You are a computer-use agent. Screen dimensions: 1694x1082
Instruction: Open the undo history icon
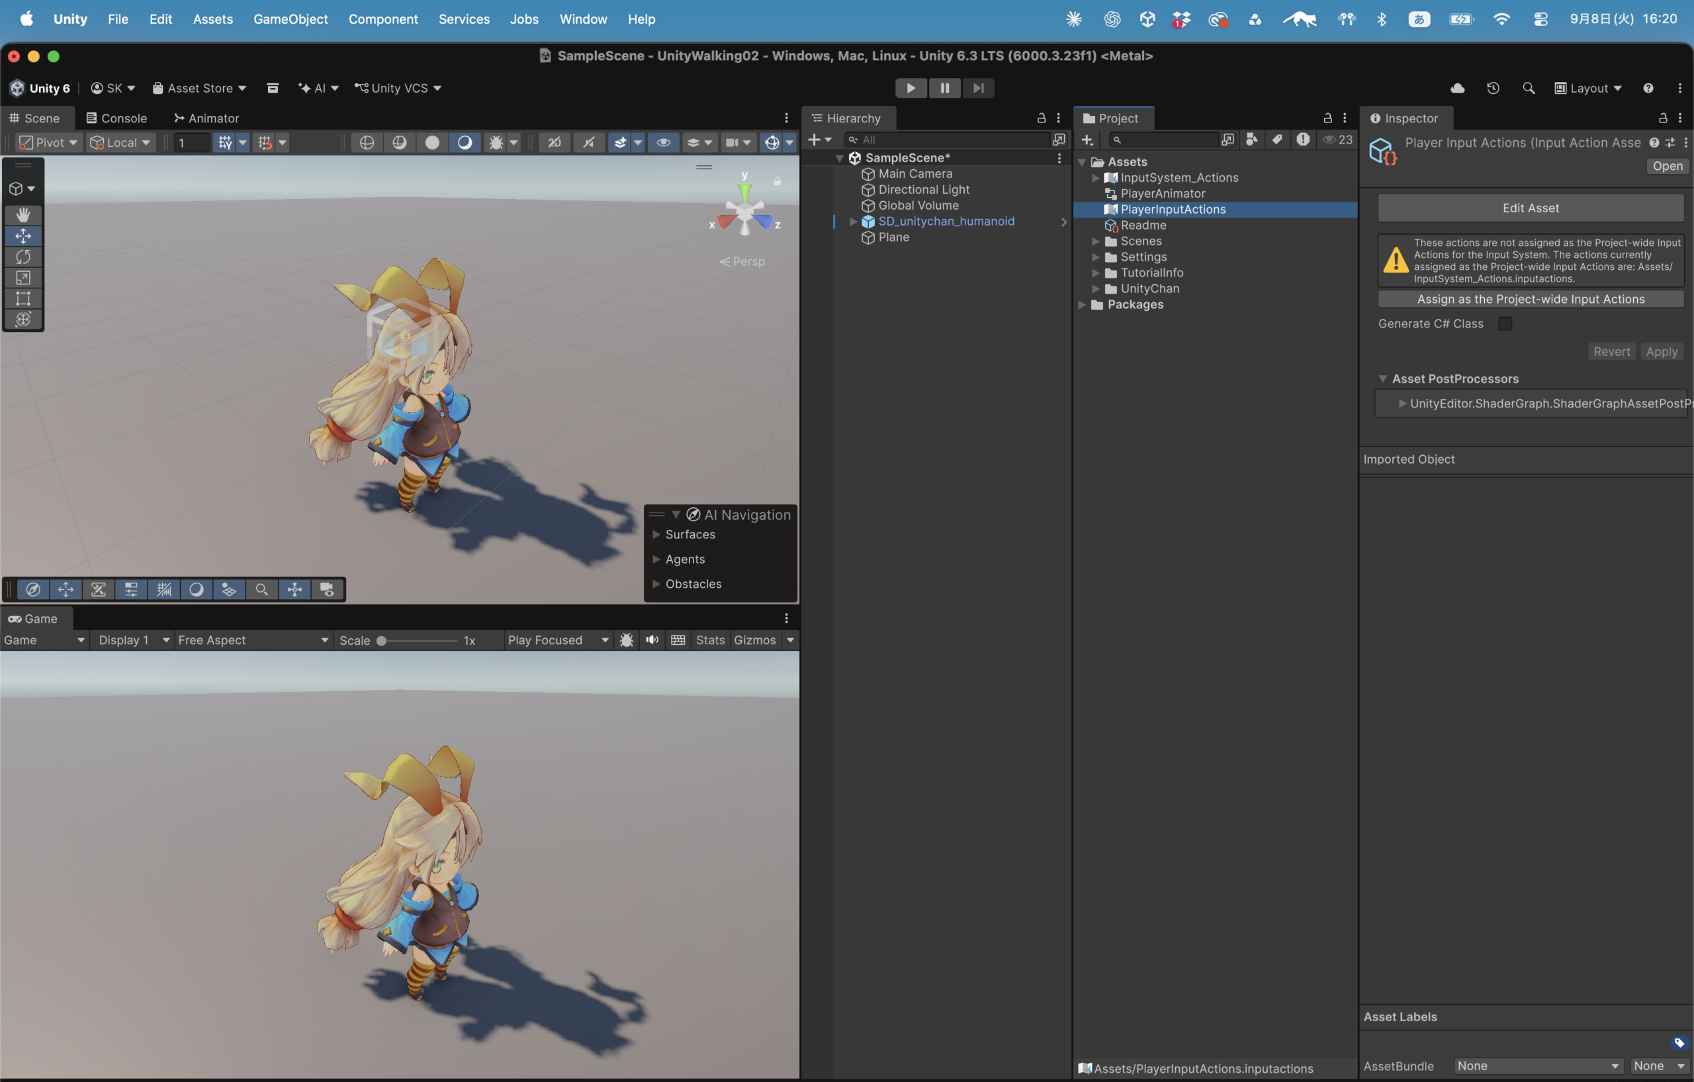pyautogui.click(x=1493, y=88)
